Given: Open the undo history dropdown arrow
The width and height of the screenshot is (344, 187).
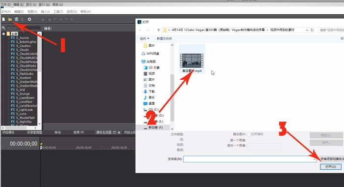Looking at the screenshot, I should point(61,19).
